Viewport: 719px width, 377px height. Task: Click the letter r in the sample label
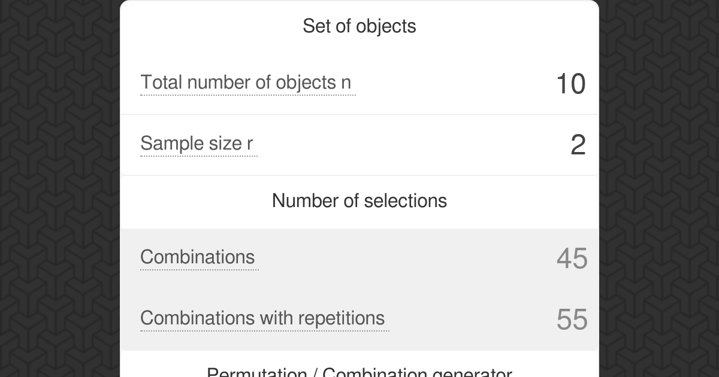point(250,144)
